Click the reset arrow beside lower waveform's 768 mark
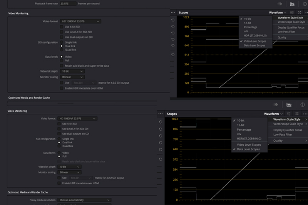The width and height of the screenshot is (308, 205). tap(161, 136)
